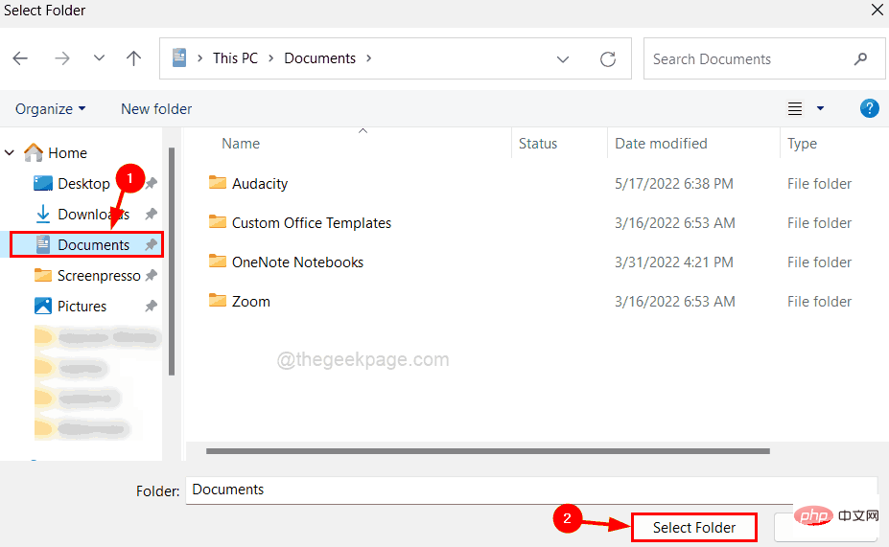This screenshot has height=547, width=889.
Task: Select This PC in the address path
Action: [x=235, y=58]
